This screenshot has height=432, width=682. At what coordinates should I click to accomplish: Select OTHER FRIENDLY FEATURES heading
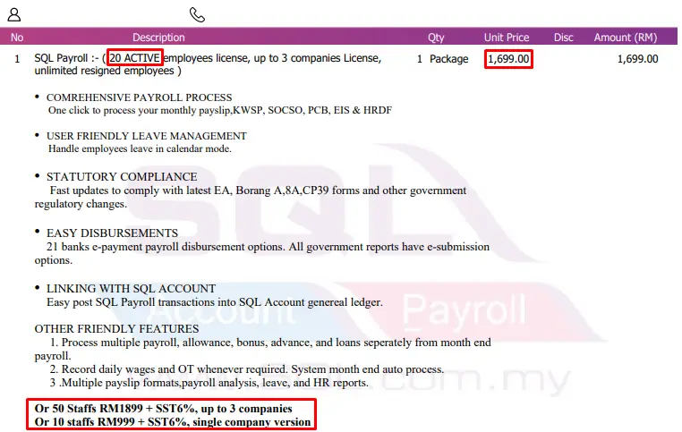tap(116, 328)
